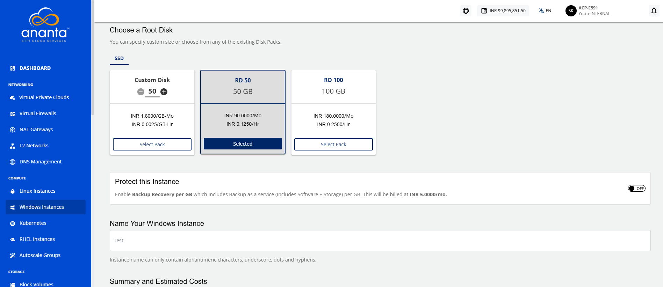This screenshot has height=287, width=663.
Task: Click the Windows Instances logo icon
Action: coord(13,207)
